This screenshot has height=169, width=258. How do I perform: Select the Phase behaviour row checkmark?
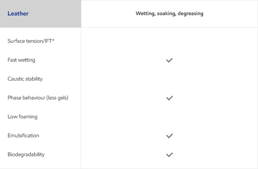pyautogui.click(x=169, y=98)
